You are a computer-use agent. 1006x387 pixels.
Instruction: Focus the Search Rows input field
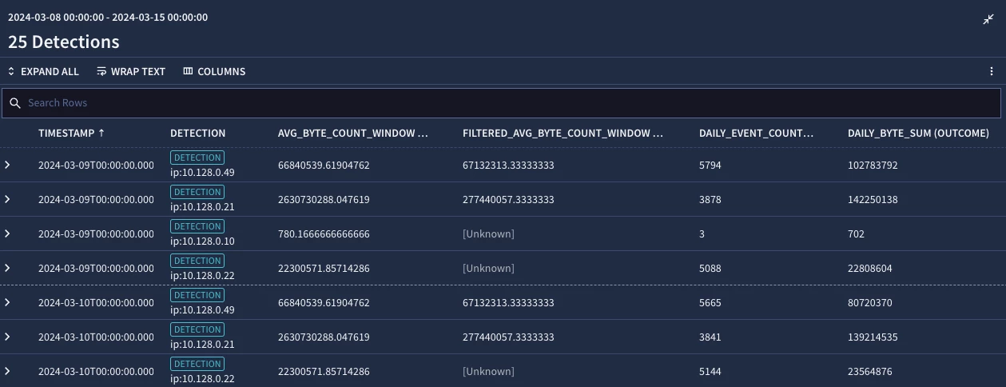pos(502,103)
